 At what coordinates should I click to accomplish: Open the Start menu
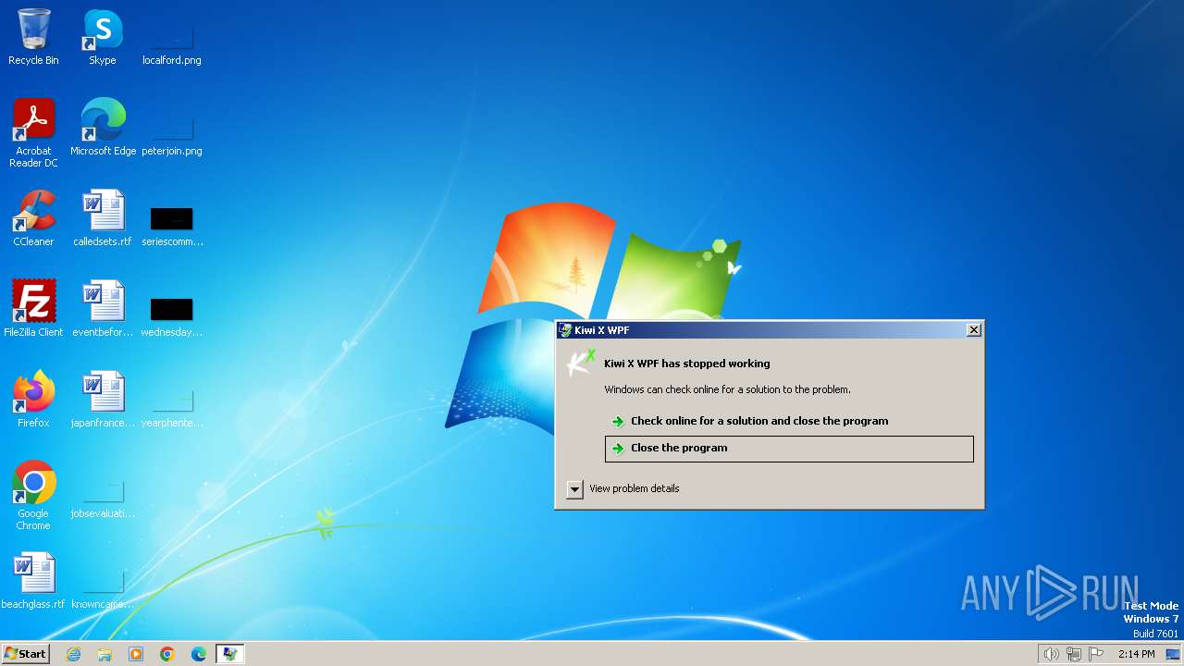[25, 654]
